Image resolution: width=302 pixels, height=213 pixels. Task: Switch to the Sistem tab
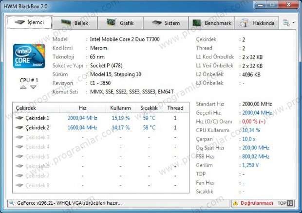166,23
